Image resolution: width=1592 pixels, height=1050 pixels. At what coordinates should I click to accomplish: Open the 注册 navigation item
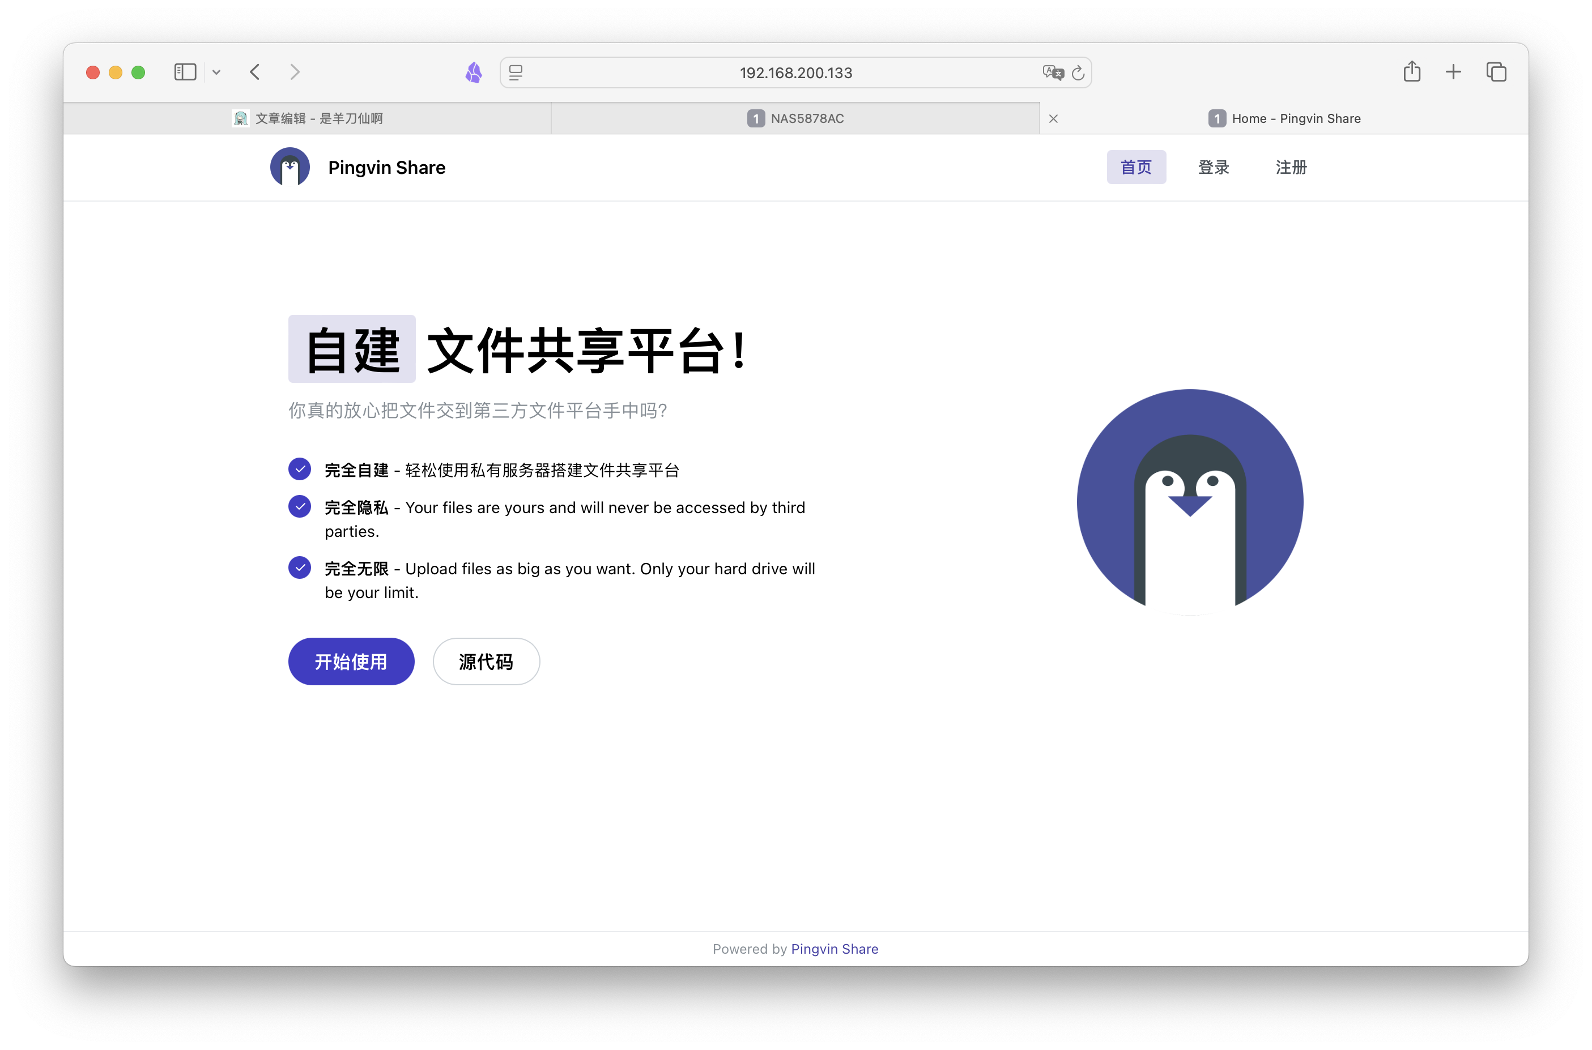click(1291, 168)
